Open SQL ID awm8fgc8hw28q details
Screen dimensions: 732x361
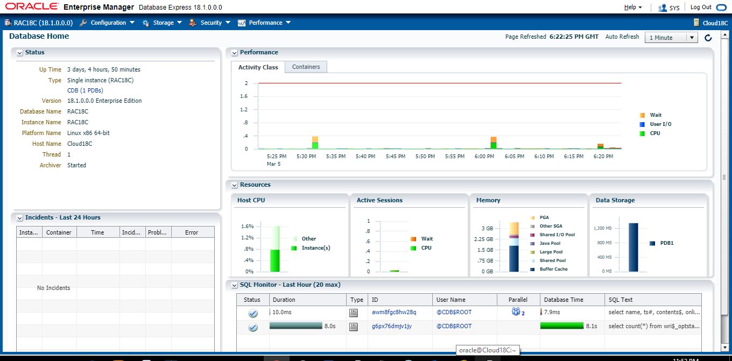click(x=394, y=312)
